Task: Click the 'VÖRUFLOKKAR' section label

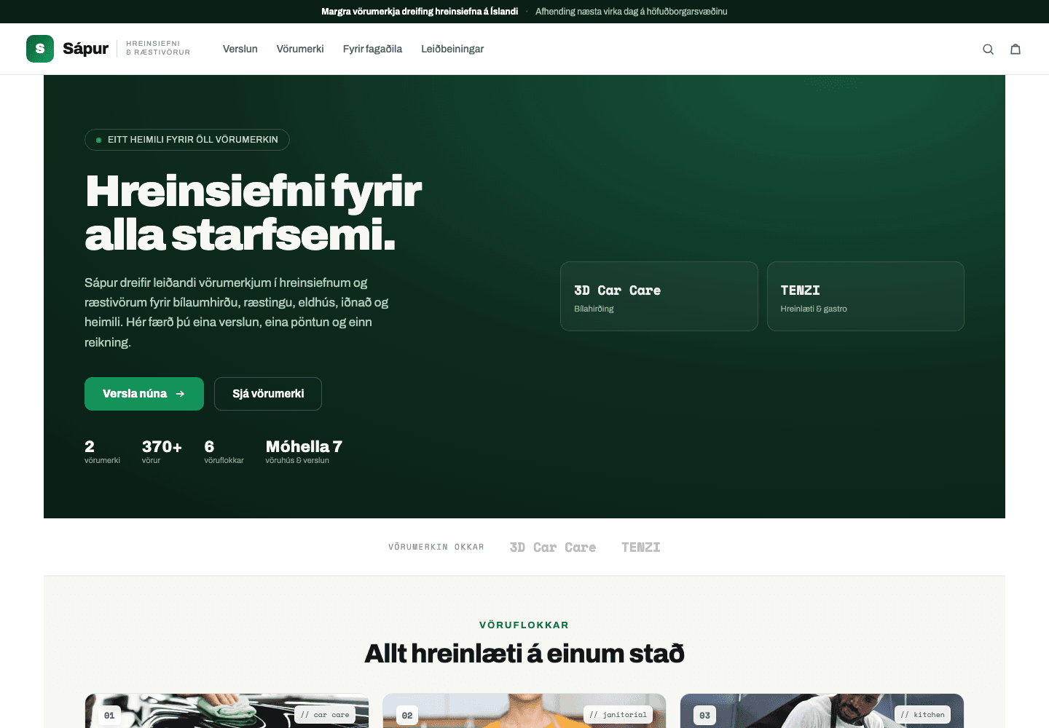Action: click(524, 625)
